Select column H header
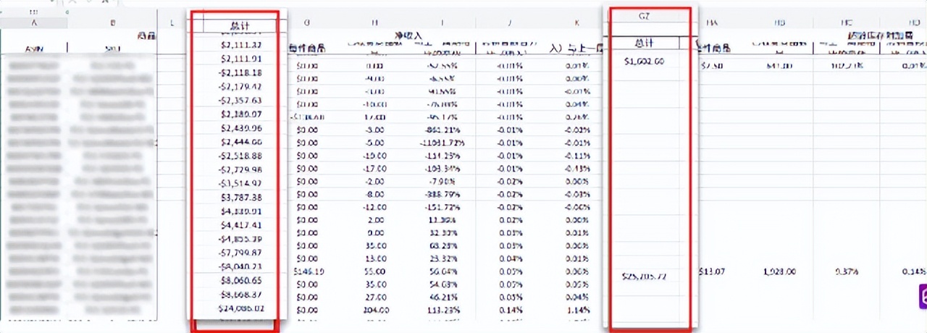Image resolution: width=927 pixels, height=333 pixels. 374,23
